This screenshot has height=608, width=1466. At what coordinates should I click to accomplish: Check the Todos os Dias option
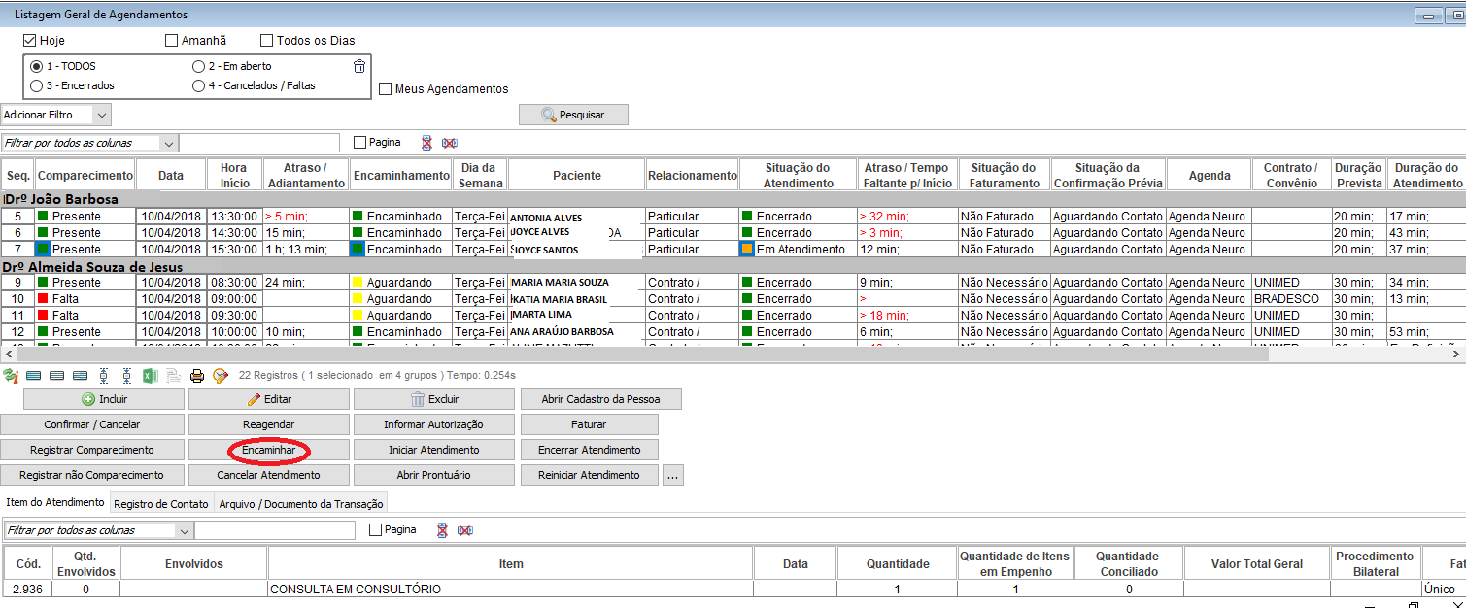[x=267, y=41]
